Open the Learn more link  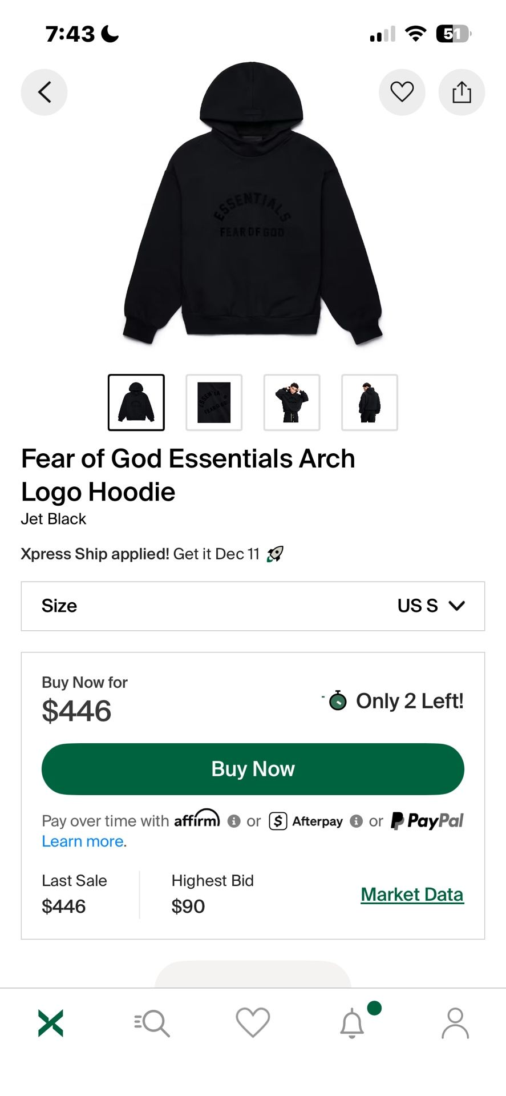pyautogui.click(x=82, y=841)
